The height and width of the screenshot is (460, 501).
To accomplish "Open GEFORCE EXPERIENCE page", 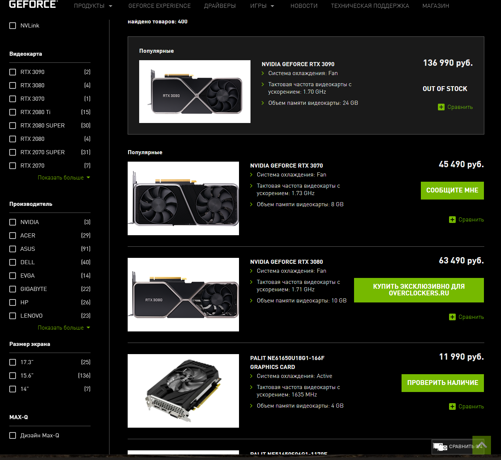I will click(x=160, y=6).
